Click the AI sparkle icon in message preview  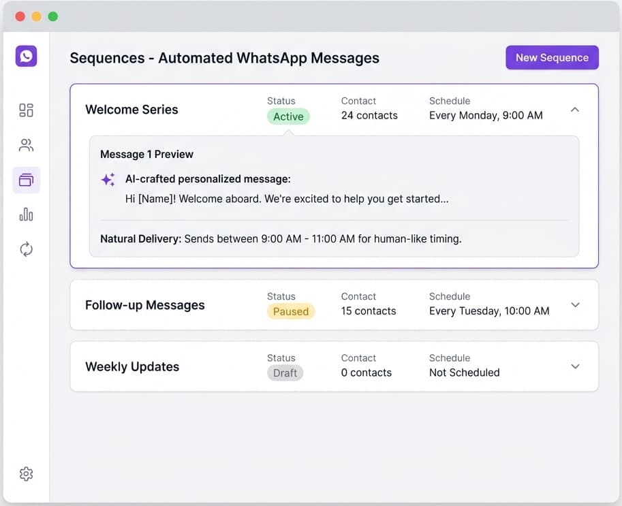pos(108,178)
